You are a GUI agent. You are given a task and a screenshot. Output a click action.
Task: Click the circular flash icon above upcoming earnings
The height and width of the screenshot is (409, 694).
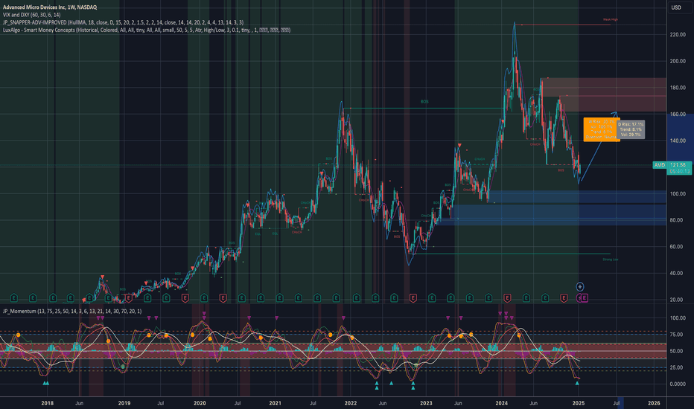pyautogui.click(x=580, y=286)
